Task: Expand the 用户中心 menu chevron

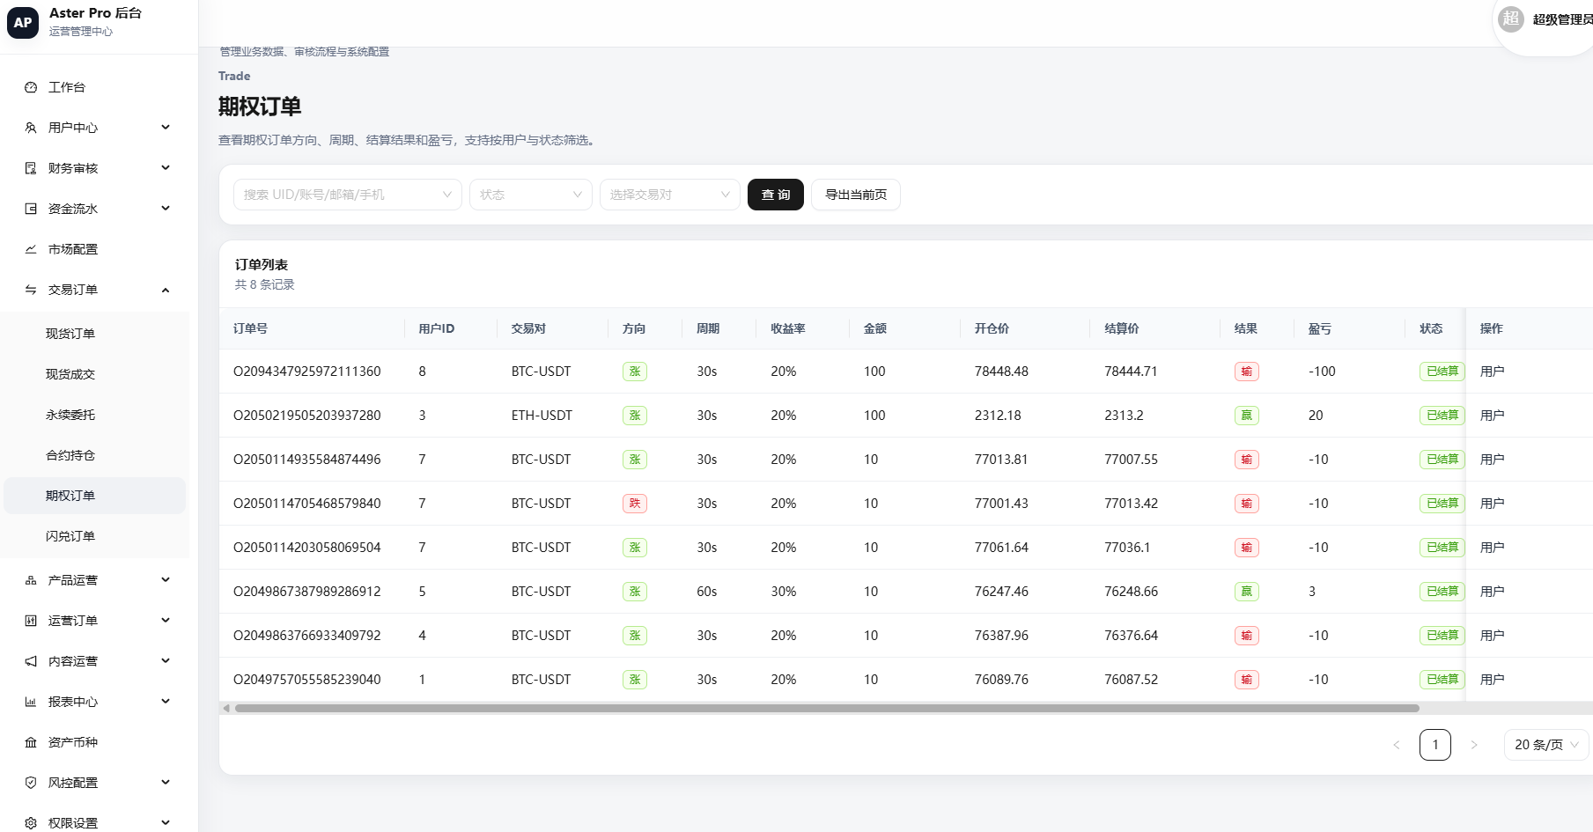Action: pos(166,128)
